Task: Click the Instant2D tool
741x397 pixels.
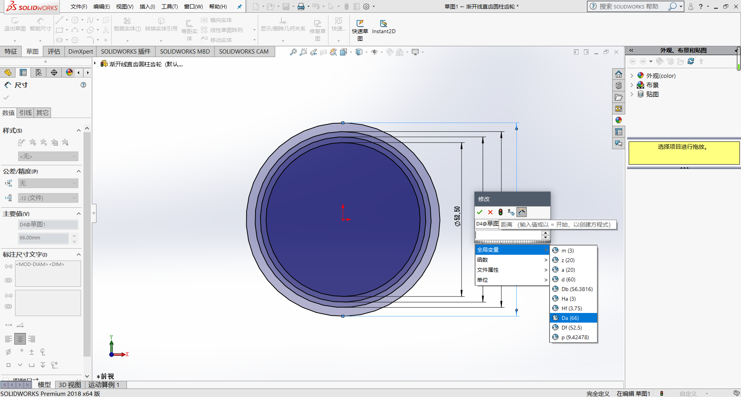Action: click(384, 27)
